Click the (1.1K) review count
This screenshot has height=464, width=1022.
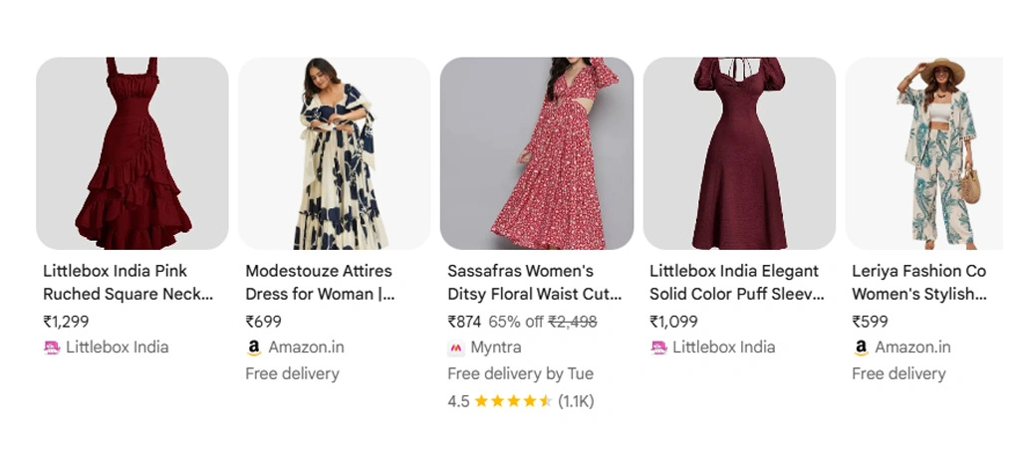pyautogui.click(x=576, y=401)
